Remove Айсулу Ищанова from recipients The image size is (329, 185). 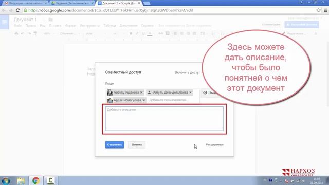[x=141, y=92]
